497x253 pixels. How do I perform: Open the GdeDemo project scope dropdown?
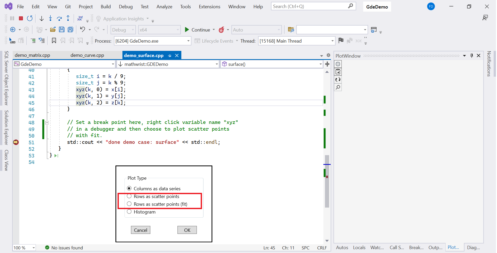tap(64, 64)
